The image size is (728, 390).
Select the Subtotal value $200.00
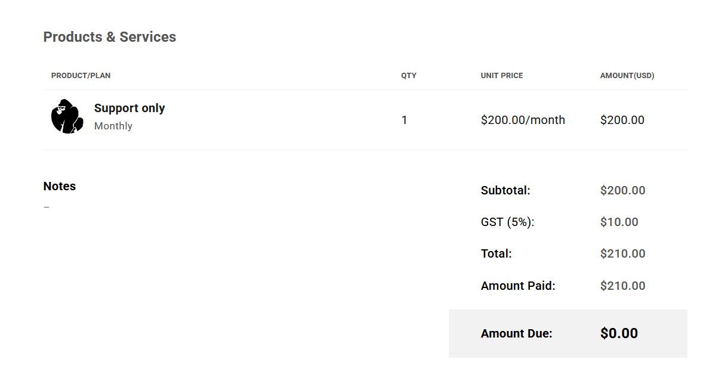(623, 191)
